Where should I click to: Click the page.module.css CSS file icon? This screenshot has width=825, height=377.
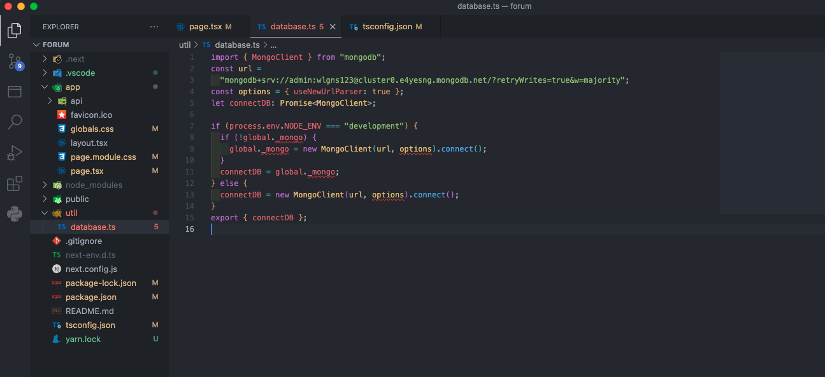pyautogui.click(x=62, y=157)
